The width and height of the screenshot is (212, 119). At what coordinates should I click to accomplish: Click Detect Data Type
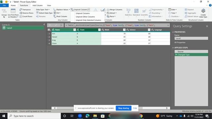point(44,13)
